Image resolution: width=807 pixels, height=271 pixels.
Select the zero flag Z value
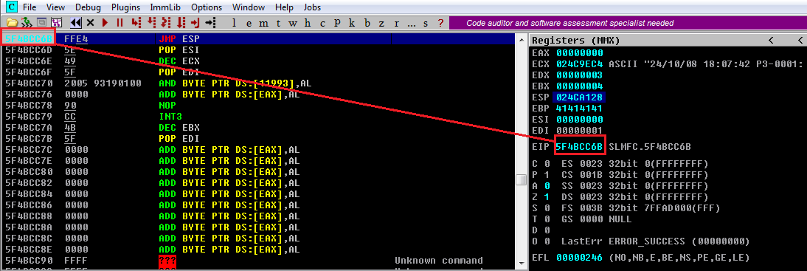[x=547, y=197]
